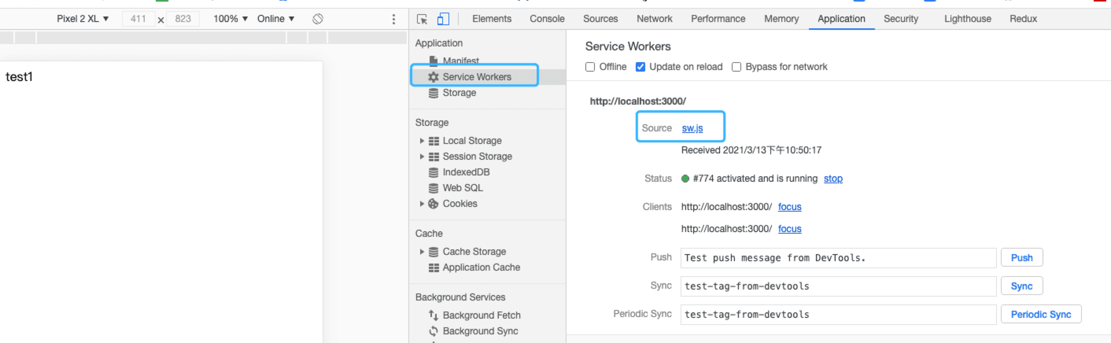Click the rotate screen icon
This screenshot has width=1111, height=343.
(x=317, y=19)
